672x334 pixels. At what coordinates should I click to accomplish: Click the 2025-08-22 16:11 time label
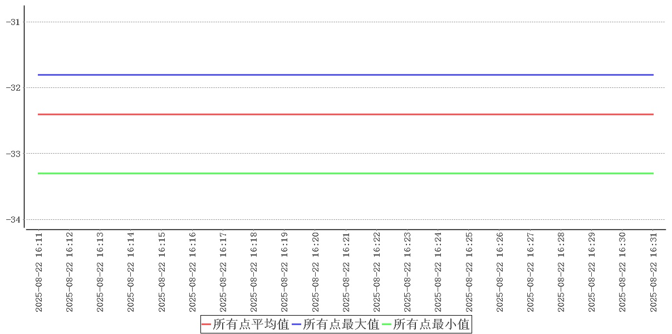[x=39, y=272]
